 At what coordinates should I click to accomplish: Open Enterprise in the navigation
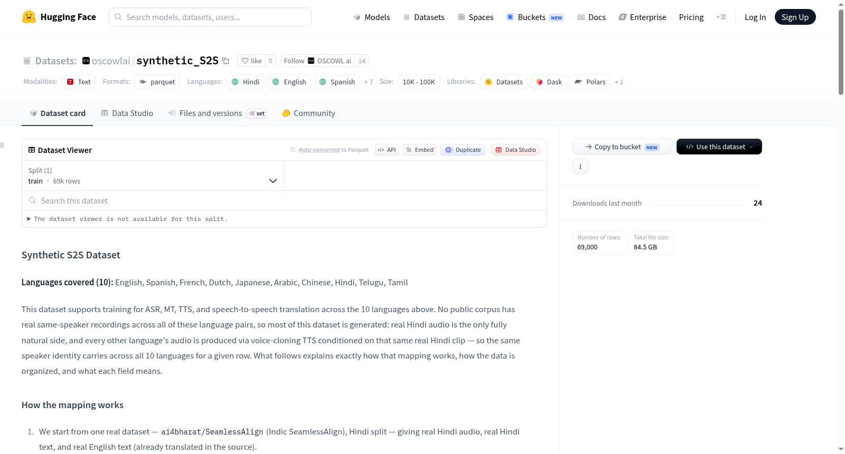(x=643, y=17)
